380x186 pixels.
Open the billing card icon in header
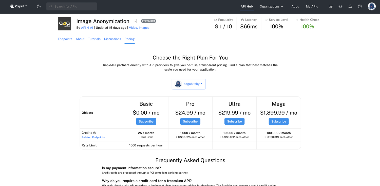331,6
